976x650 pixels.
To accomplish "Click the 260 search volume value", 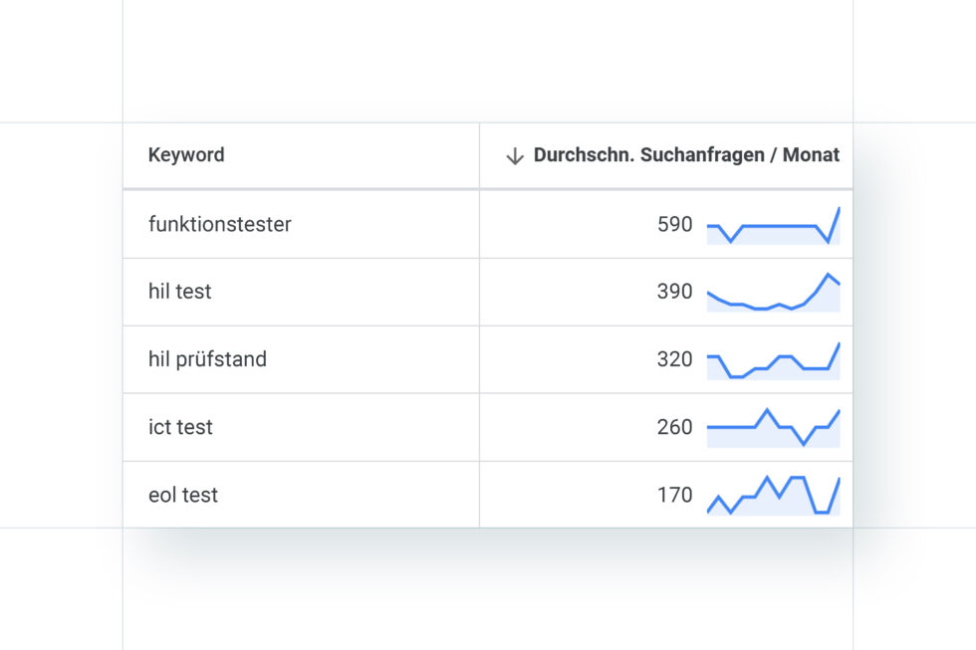I will click(675, 427).
